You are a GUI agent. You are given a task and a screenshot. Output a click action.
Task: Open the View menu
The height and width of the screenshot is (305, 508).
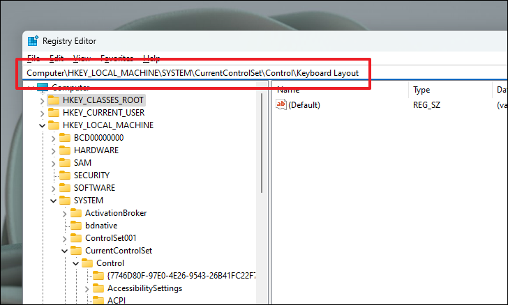[x=82, y=58]
